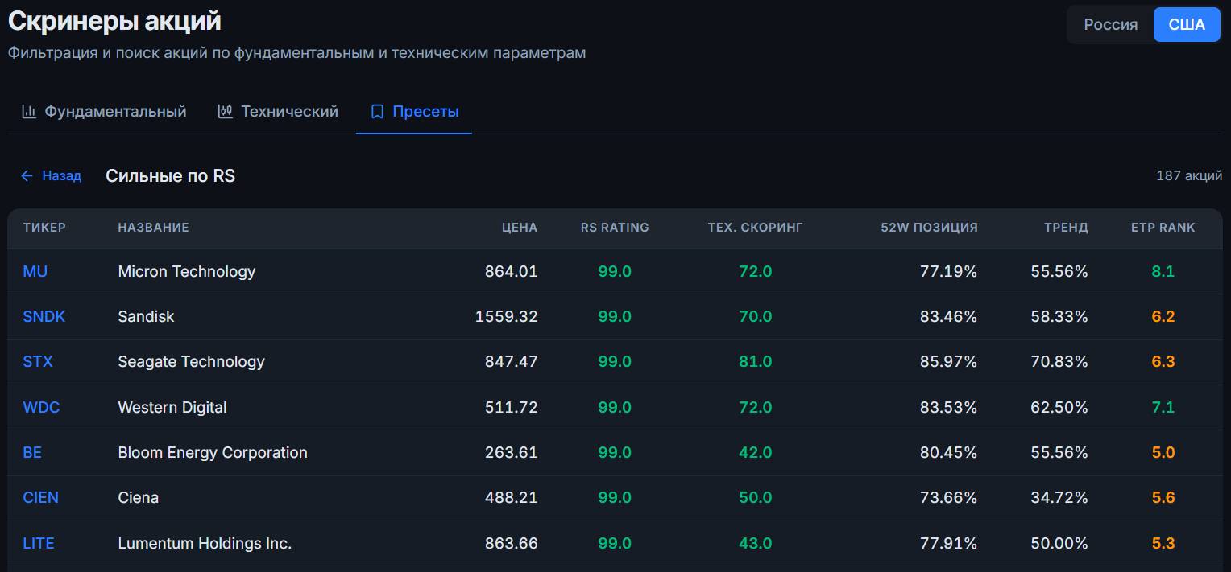Open the SNDK ticker link
The image size is (1231, 572).
click(44, 317)
